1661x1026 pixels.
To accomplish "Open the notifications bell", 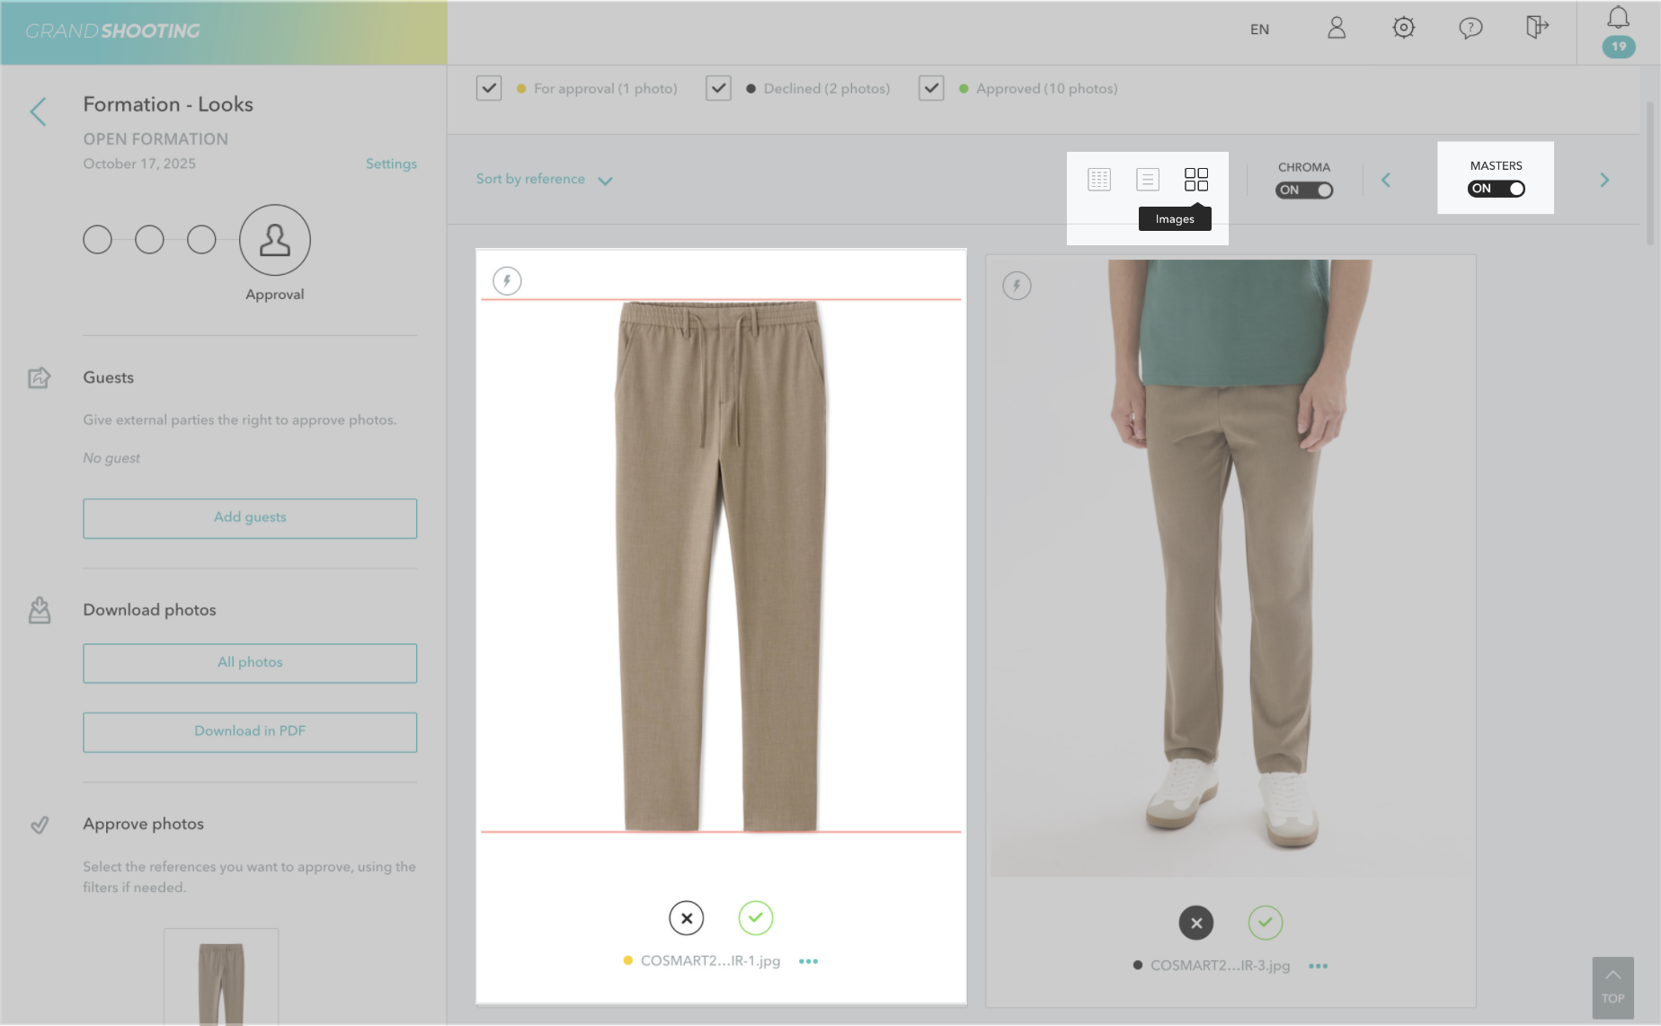I will click(x=1618, y=17).
